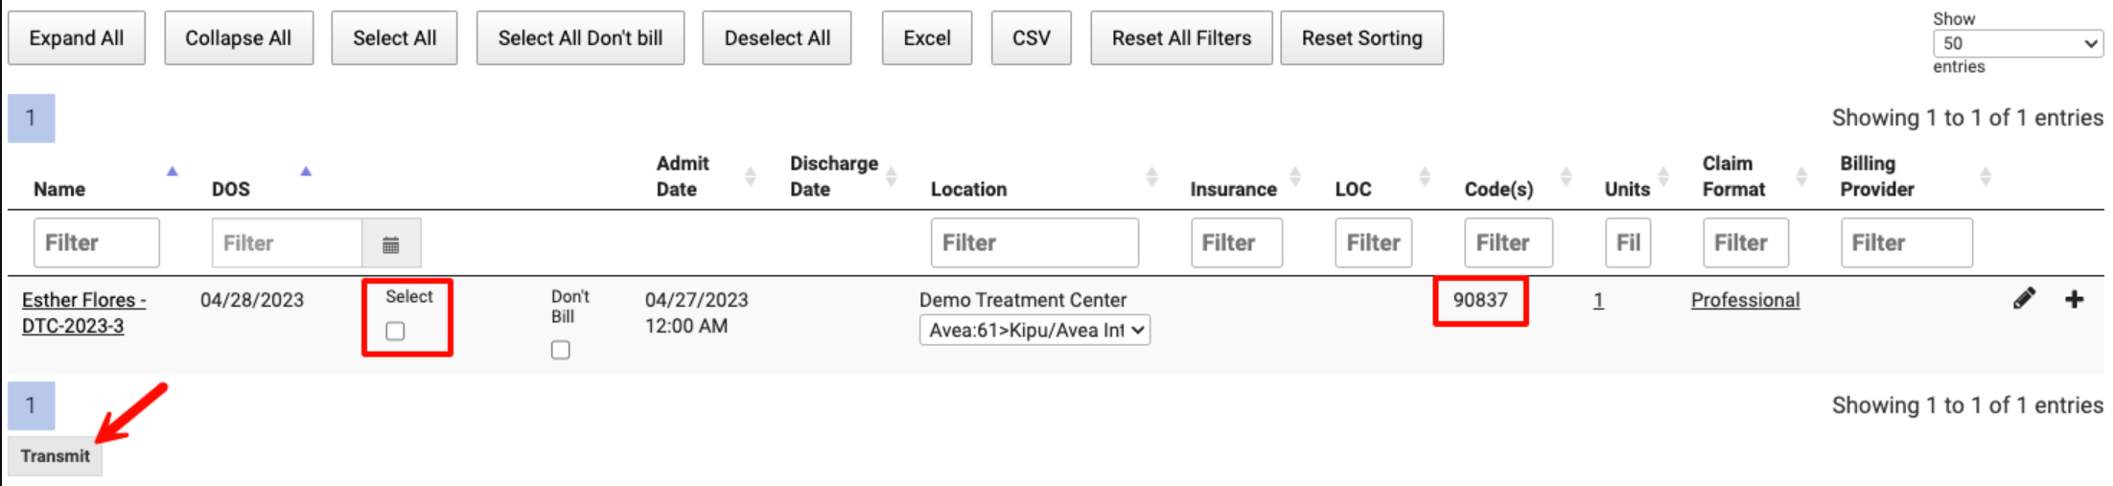Click the pencil edit icon

click(2024, 299)
